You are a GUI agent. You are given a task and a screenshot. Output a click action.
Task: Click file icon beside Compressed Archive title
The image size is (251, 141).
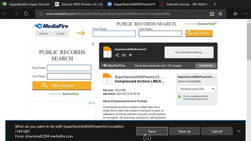point(107,79)
